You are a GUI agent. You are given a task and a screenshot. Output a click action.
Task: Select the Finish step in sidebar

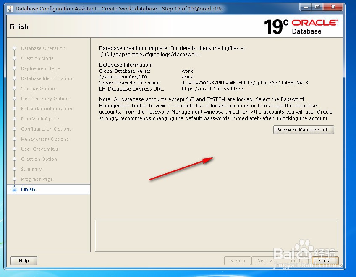coord(48,189)
